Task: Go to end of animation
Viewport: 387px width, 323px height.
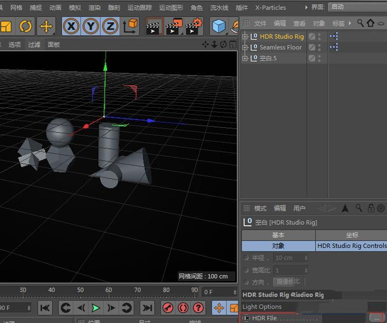Action: click(147, 308)
